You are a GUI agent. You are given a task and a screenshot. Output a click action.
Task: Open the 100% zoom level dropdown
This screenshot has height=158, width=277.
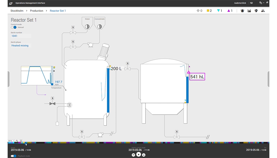(x=11, y=141)
